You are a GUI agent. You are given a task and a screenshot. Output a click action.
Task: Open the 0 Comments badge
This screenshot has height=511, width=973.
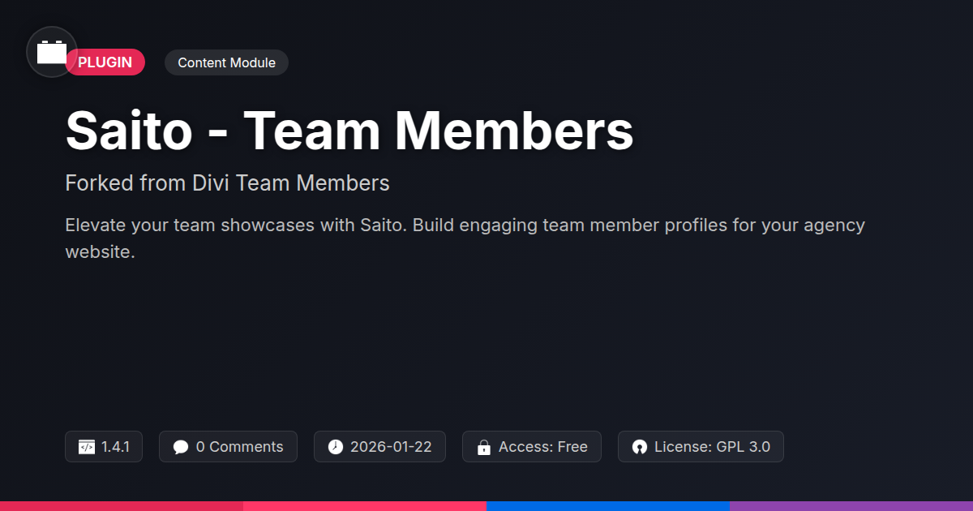coord(228,447)
